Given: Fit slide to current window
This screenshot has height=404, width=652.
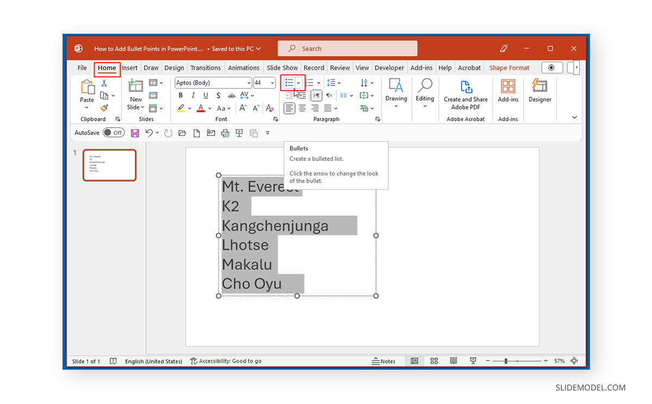Looking at the screenshot, I should coord(574,361).
